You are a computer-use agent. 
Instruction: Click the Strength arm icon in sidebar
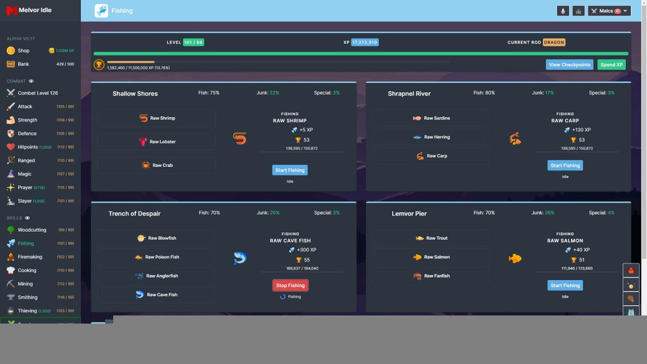[11, 120]
